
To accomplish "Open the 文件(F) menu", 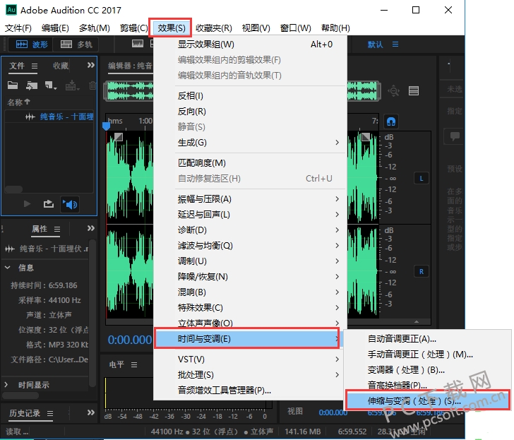I will [18, 28].
